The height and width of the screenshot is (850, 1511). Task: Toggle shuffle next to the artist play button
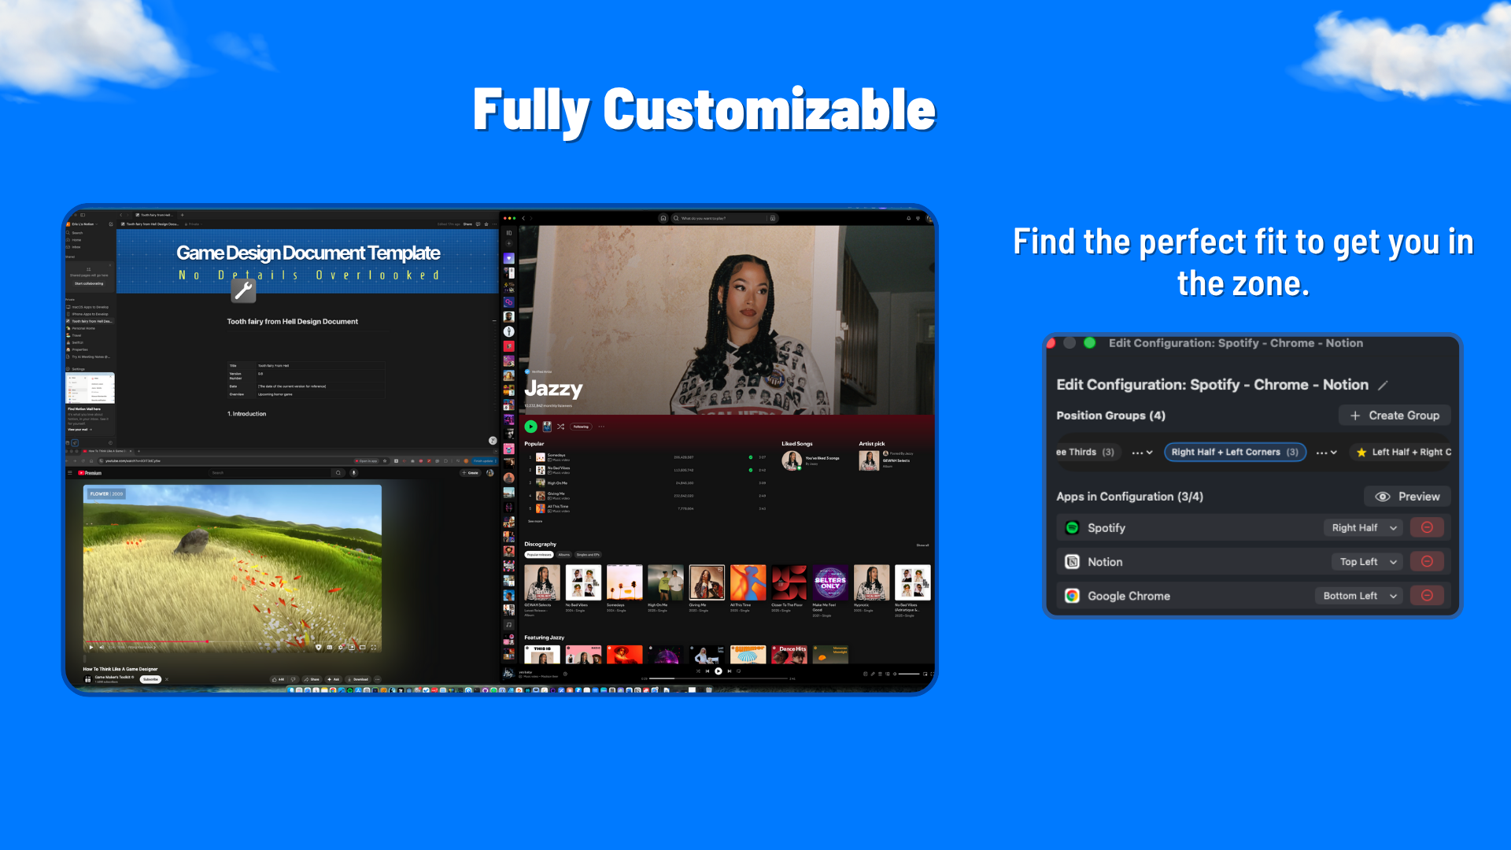point(561,427)
